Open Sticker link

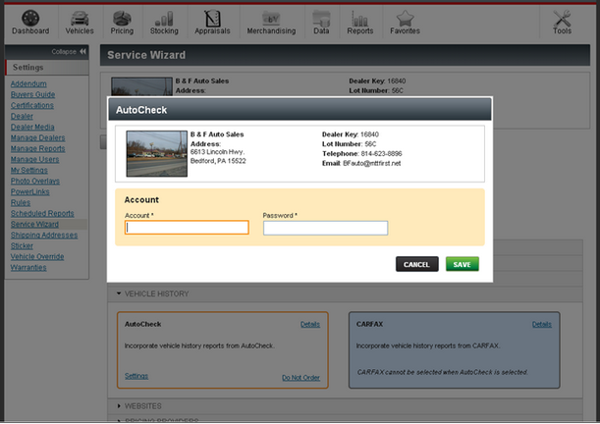[x=22, y=245]
